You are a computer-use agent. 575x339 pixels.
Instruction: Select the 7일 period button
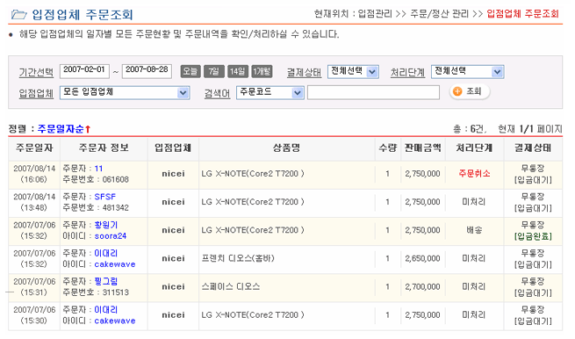click(x=214, y=71)
